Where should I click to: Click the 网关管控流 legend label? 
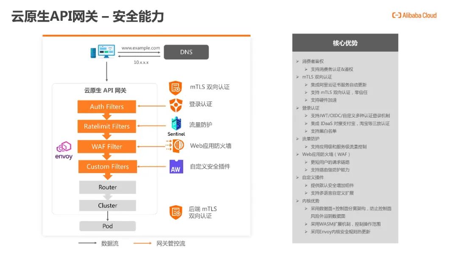click(x=171, y=244)
